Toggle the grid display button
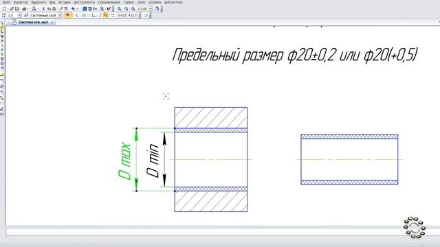The image size is (440, 247). (84, 15)
